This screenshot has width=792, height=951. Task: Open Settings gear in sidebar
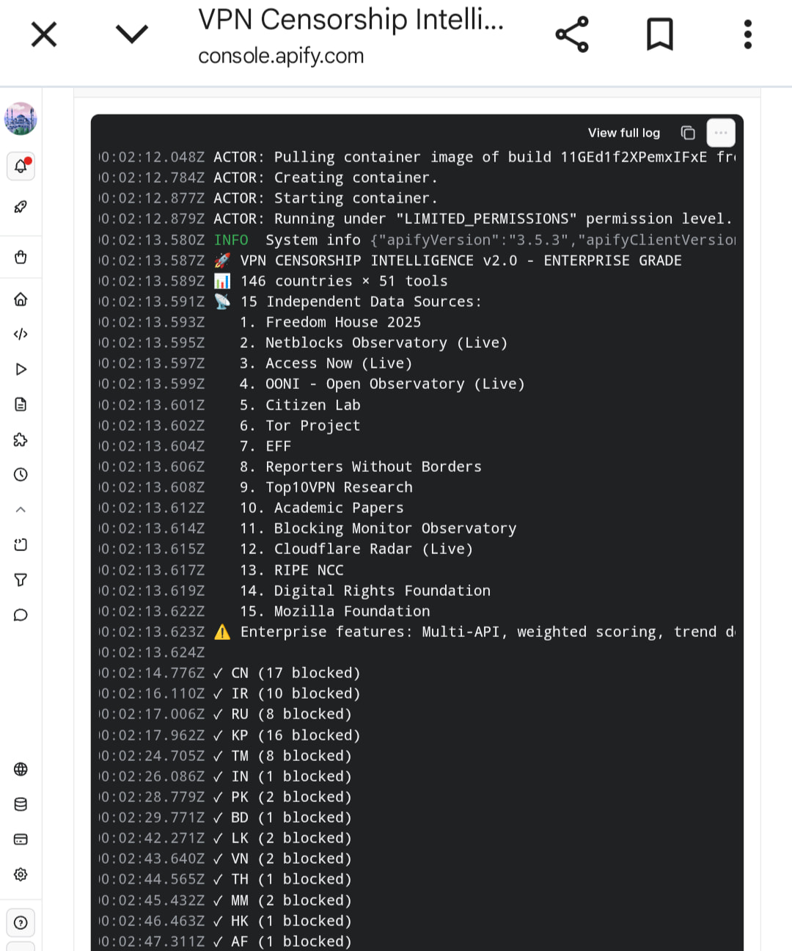point(21,875)
